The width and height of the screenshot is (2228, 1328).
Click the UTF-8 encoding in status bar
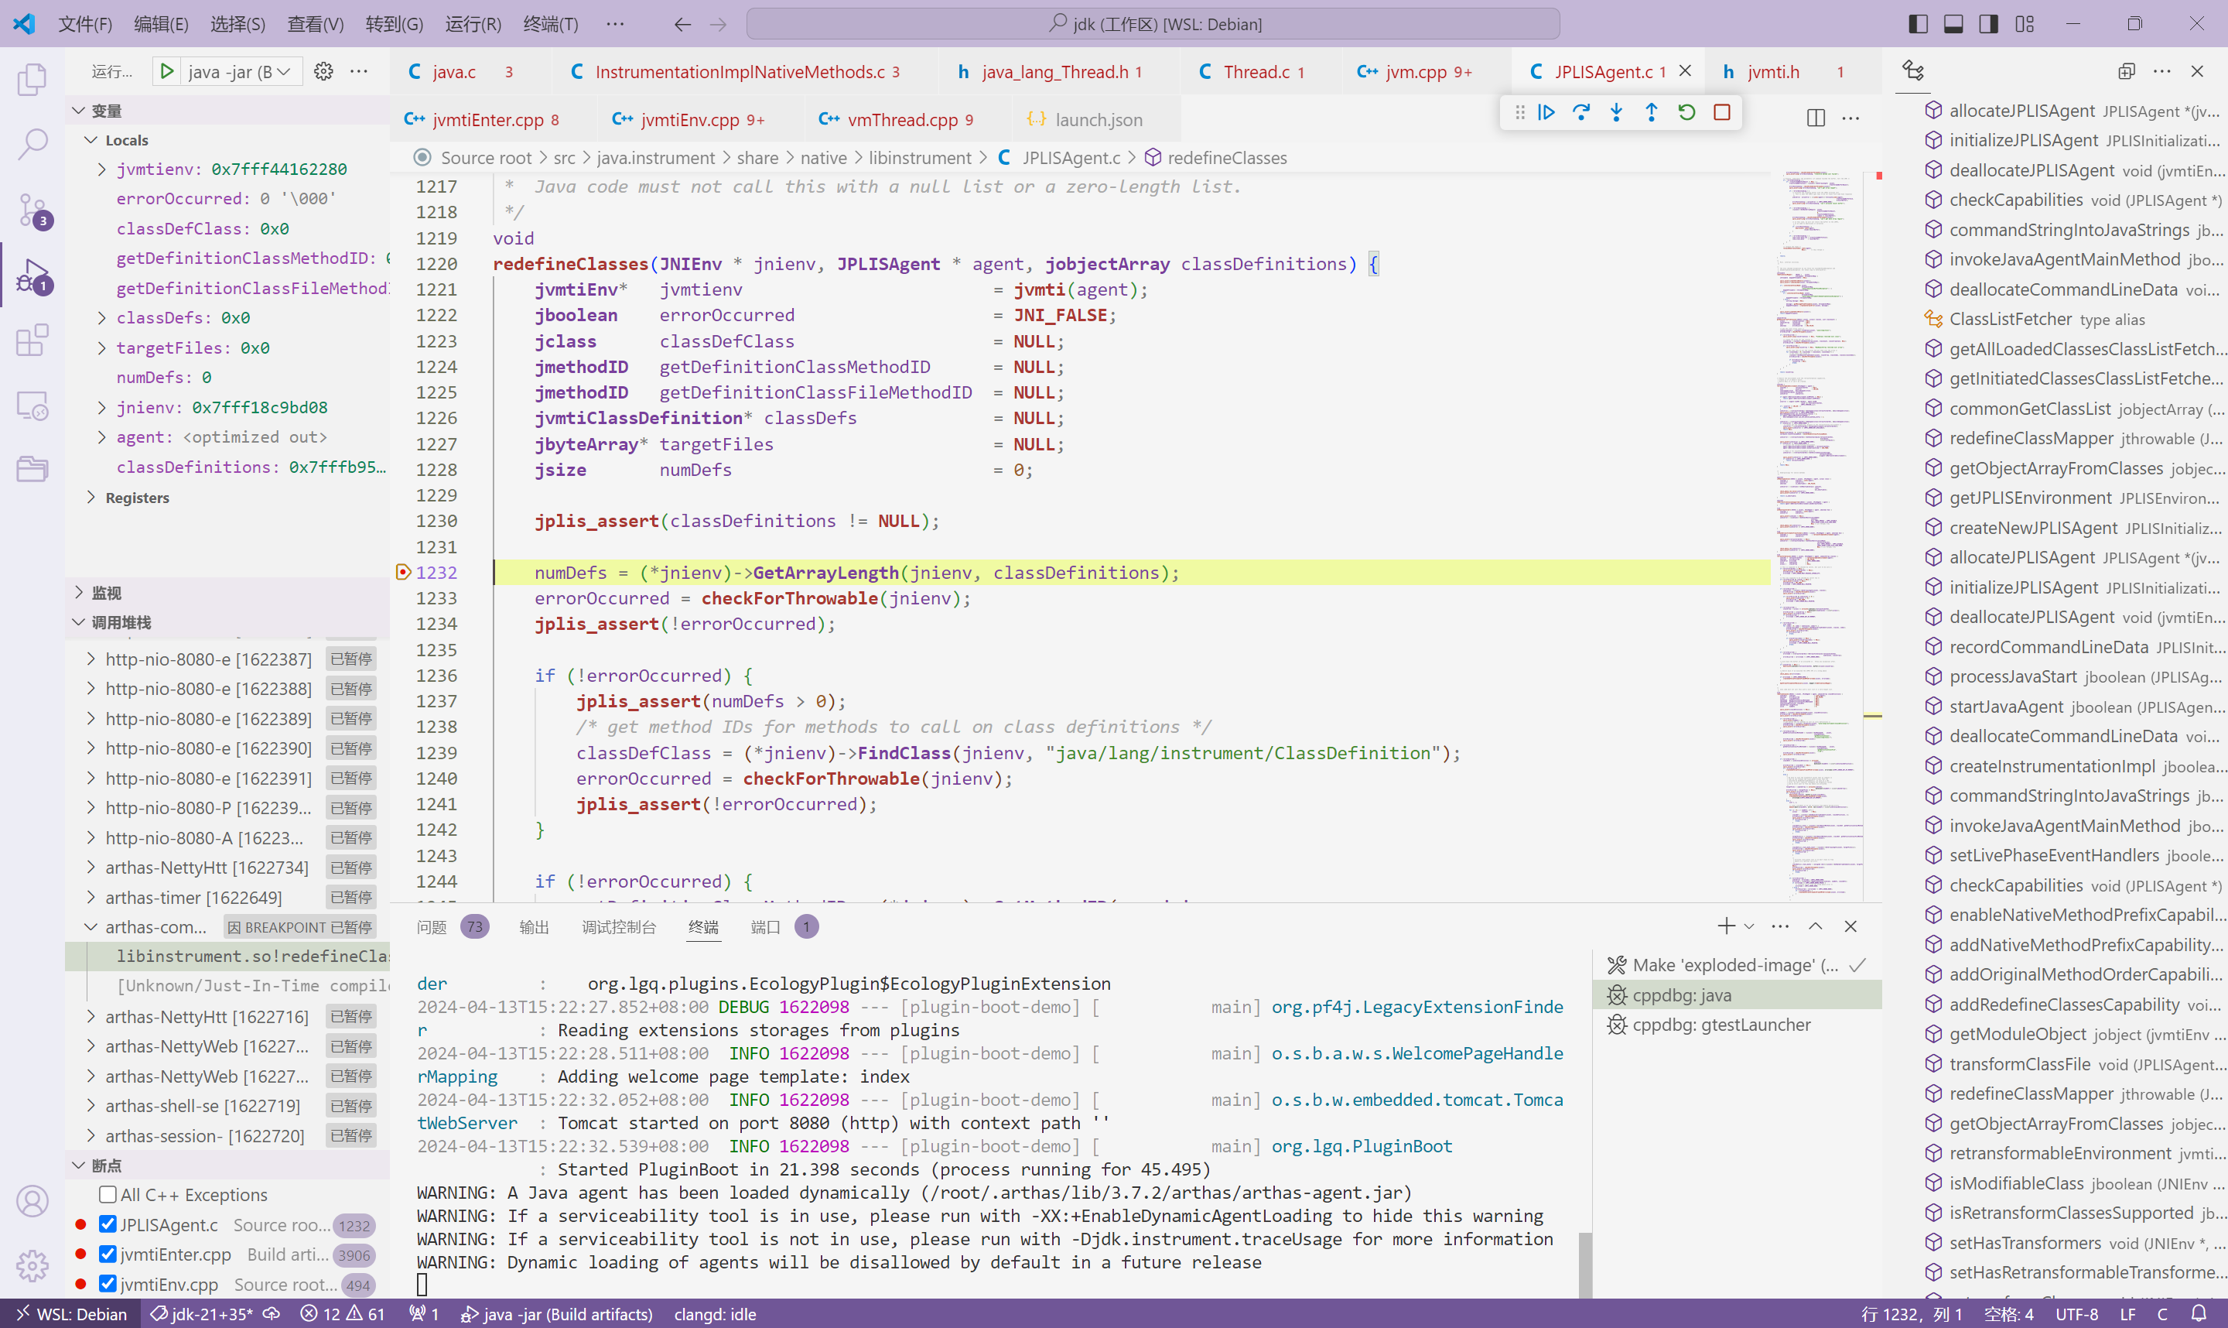(2076, 1313)
